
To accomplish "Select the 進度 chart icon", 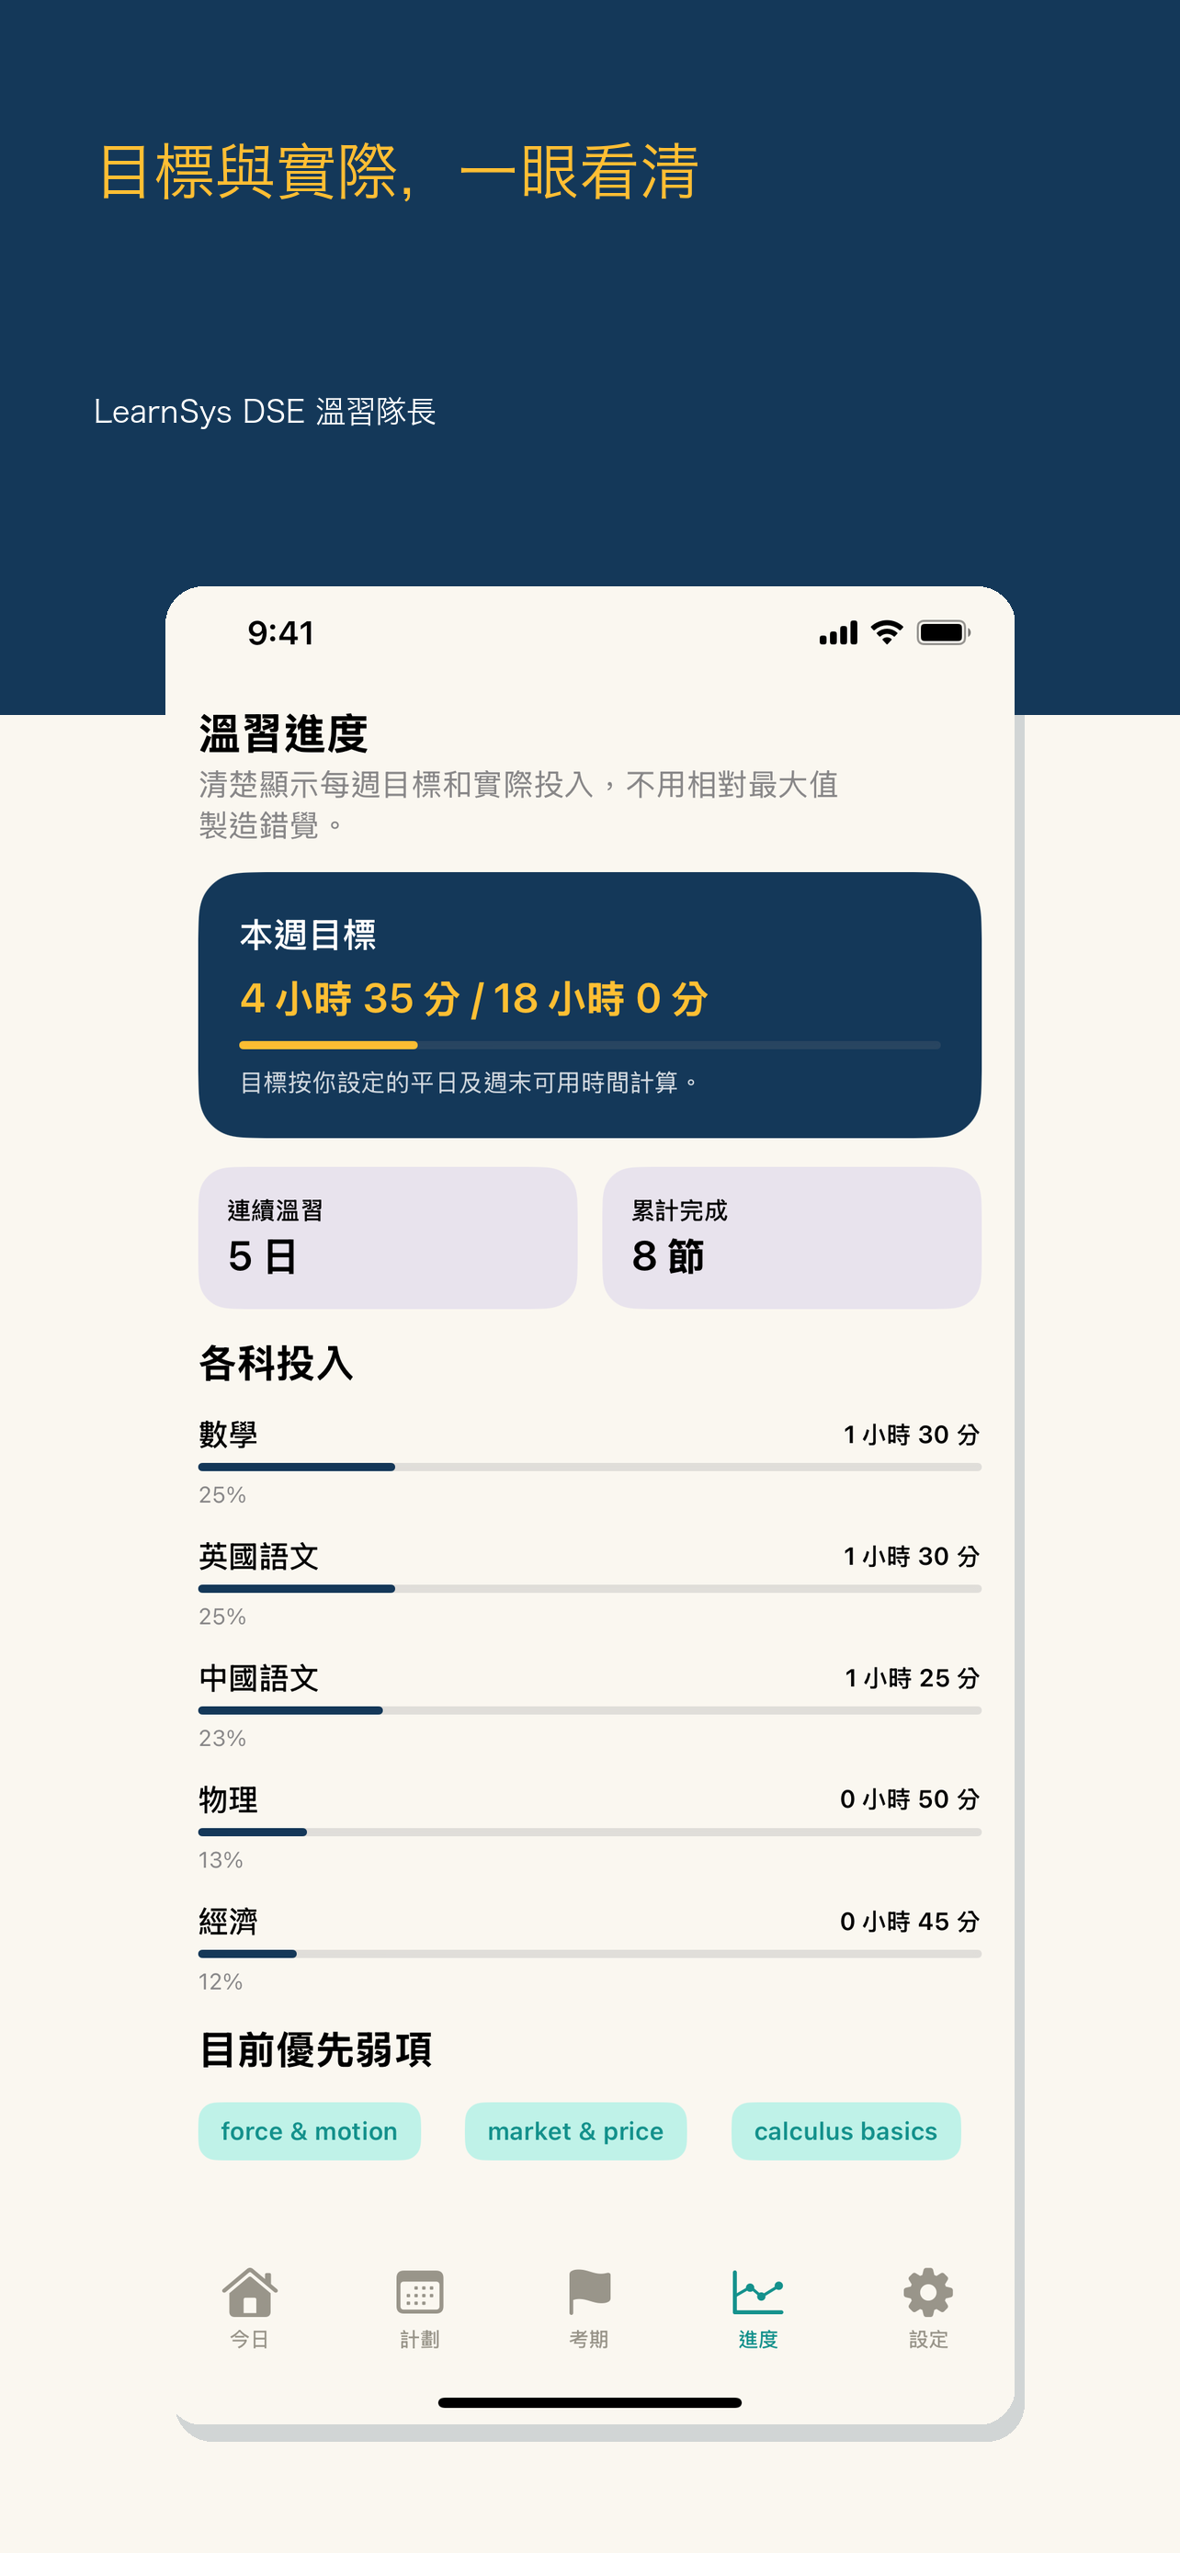I will (758, 2291).
